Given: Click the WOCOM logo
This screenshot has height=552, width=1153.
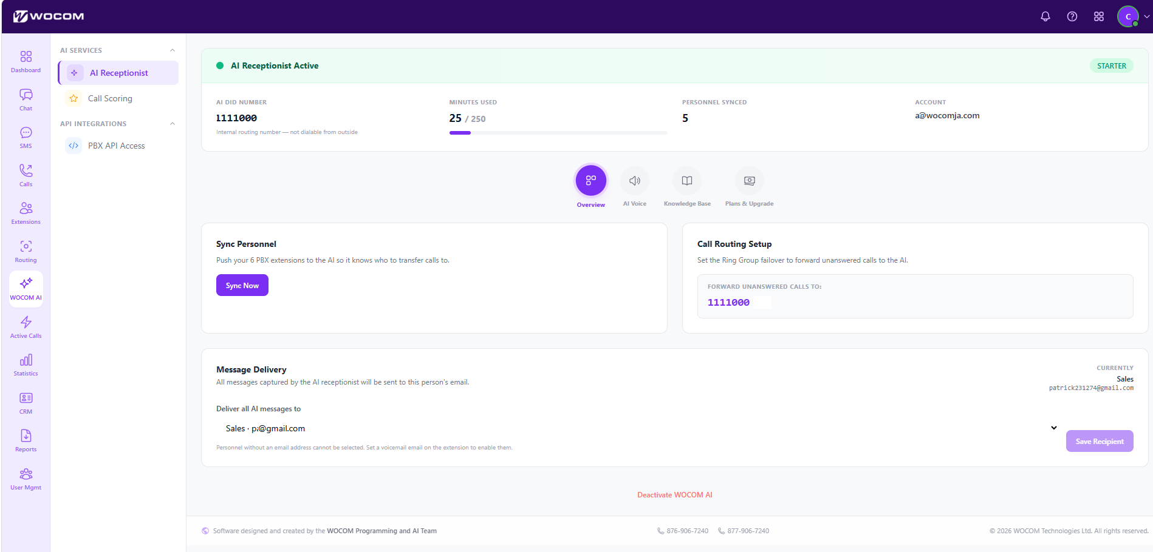Looking at the screenshot, I should pyautogui.click(x=49, y=16).
